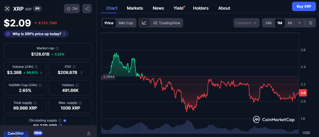Expand the CoinBites panel with double chevron
This screenshot has height=137, width=319.
click(89, 134)
